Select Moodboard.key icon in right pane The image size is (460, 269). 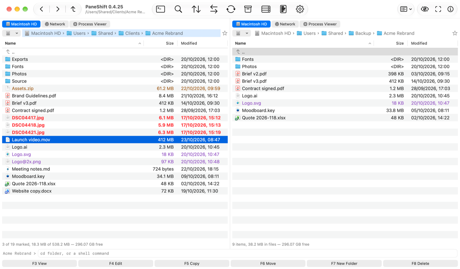click(x=238, y=110)
